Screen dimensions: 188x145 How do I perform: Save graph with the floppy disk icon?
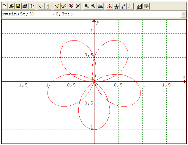coord(18,6)
